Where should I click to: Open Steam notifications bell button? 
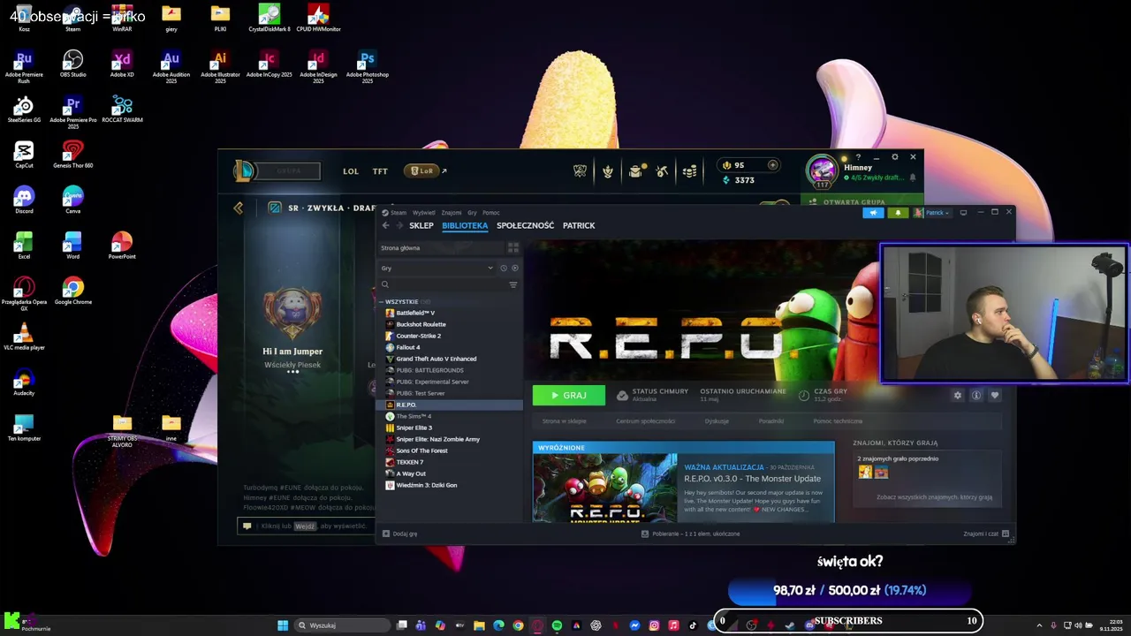point(898,213)
